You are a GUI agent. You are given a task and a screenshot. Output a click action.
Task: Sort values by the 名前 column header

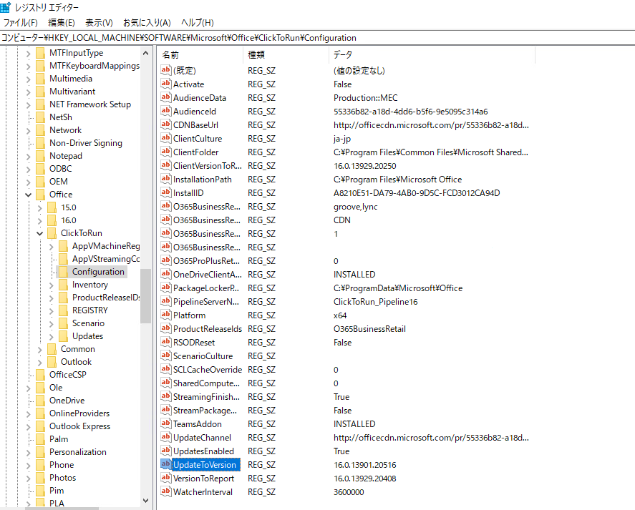point(200,54)
